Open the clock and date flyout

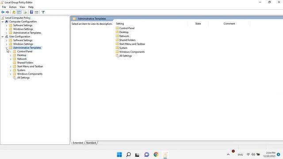click(x=269, y=155)
